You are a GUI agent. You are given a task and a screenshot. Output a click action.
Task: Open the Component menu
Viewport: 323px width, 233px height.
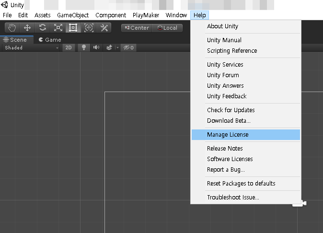pyautogui.click(x=111, y=15)
